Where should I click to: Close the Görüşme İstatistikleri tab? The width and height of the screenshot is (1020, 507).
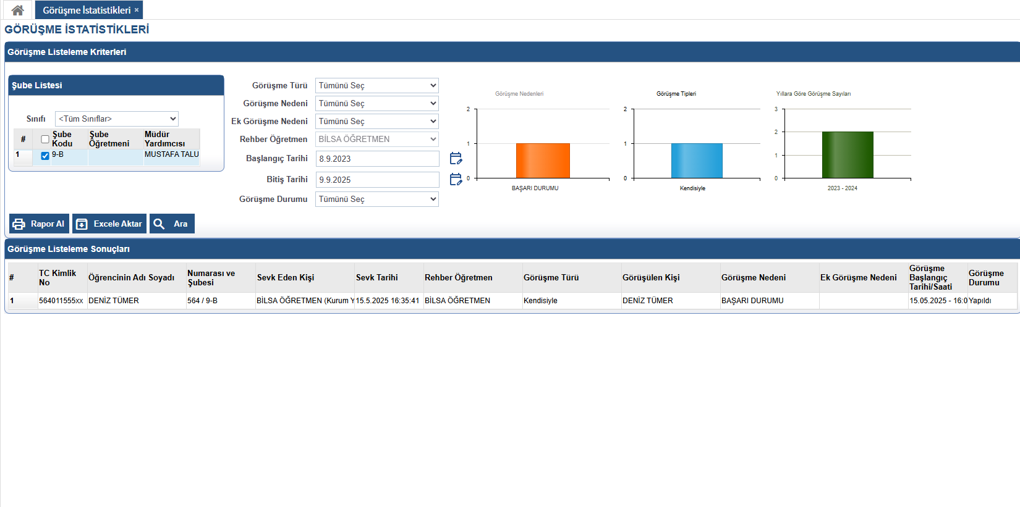[x=137, y=10]
